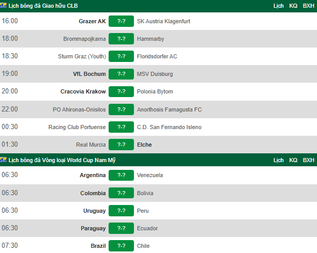Image resolution: width=317 pixels, height=253 pixels.
Task: Open KQ tab in World Cup Nam Mỹ section
Action: [293, 160]
